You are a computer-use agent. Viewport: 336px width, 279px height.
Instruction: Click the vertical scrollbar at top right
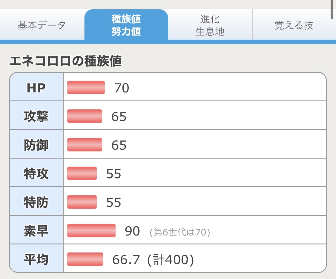332,10
